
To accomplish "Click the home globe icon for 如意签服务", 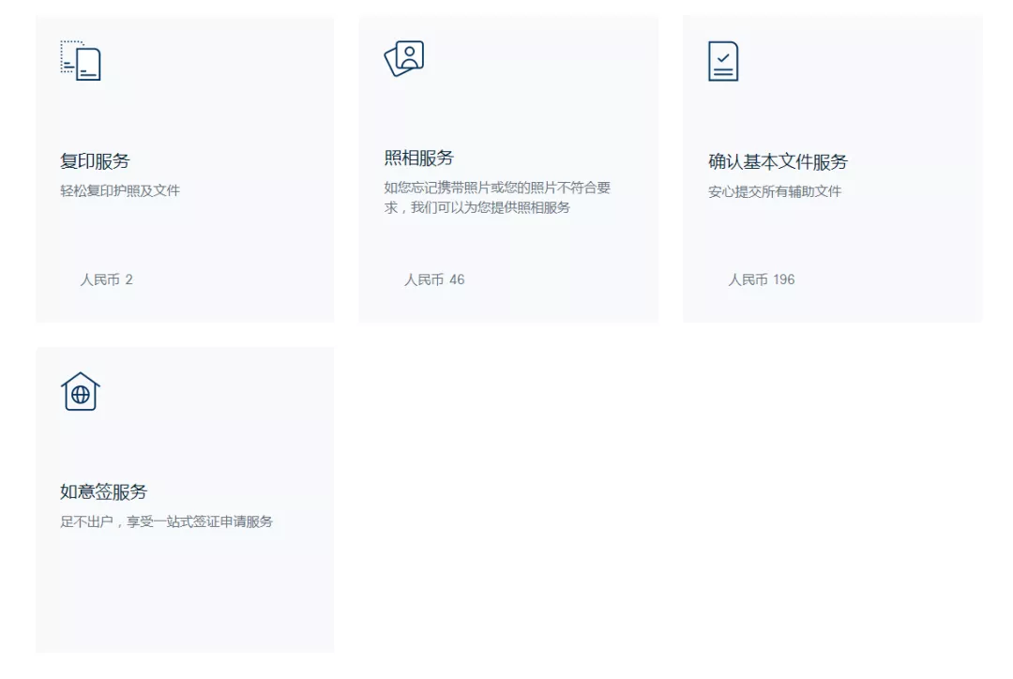I will (x=81, y=391).
